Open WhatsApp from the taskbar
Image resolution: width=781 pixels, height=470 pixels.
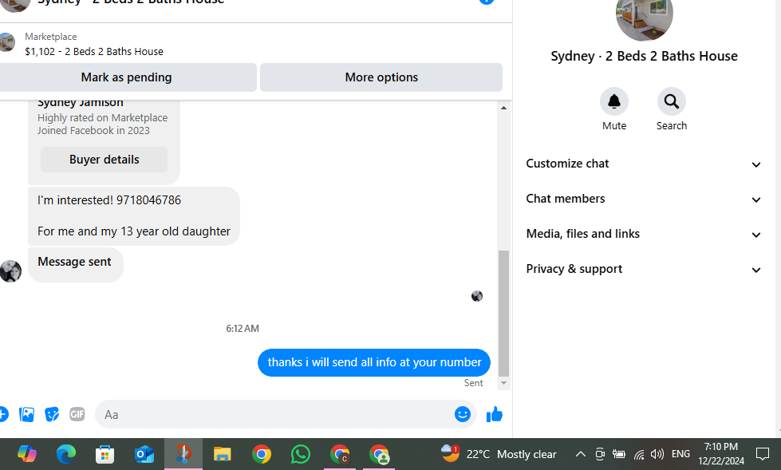click(300, 454)
